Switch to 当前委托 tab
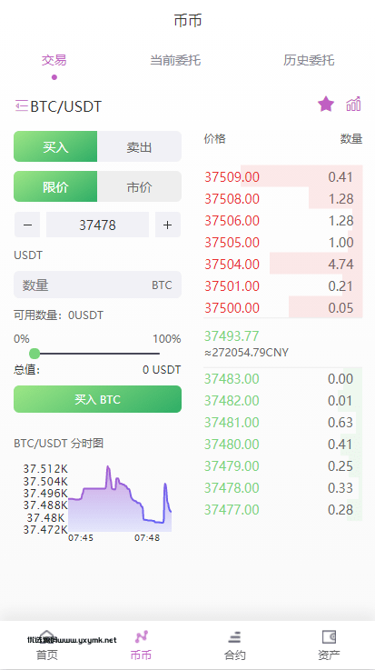 point(175,60)
